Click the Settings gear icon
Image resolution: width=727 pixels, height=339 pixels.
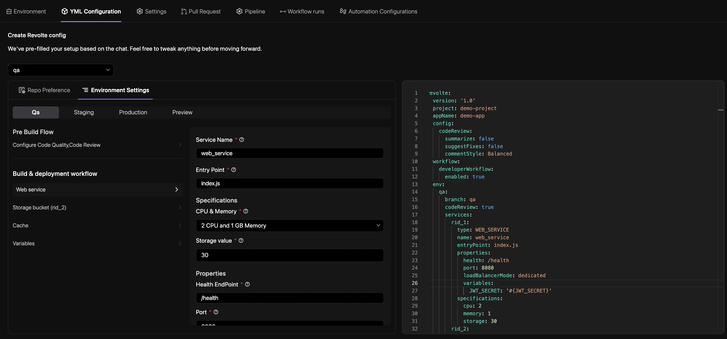(x=139, y=11)
